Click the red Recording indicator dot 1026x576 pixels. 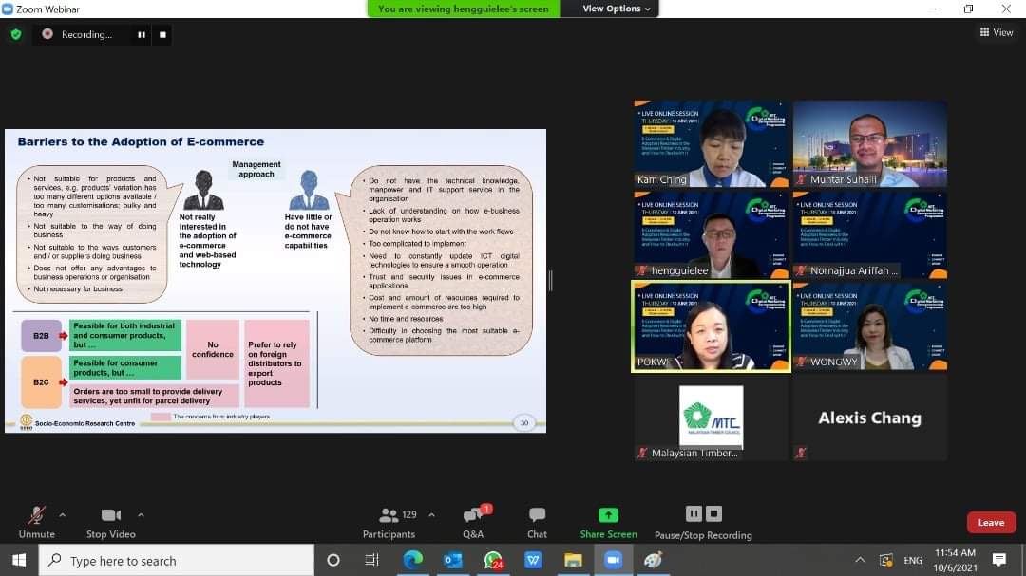click(47, 34)
